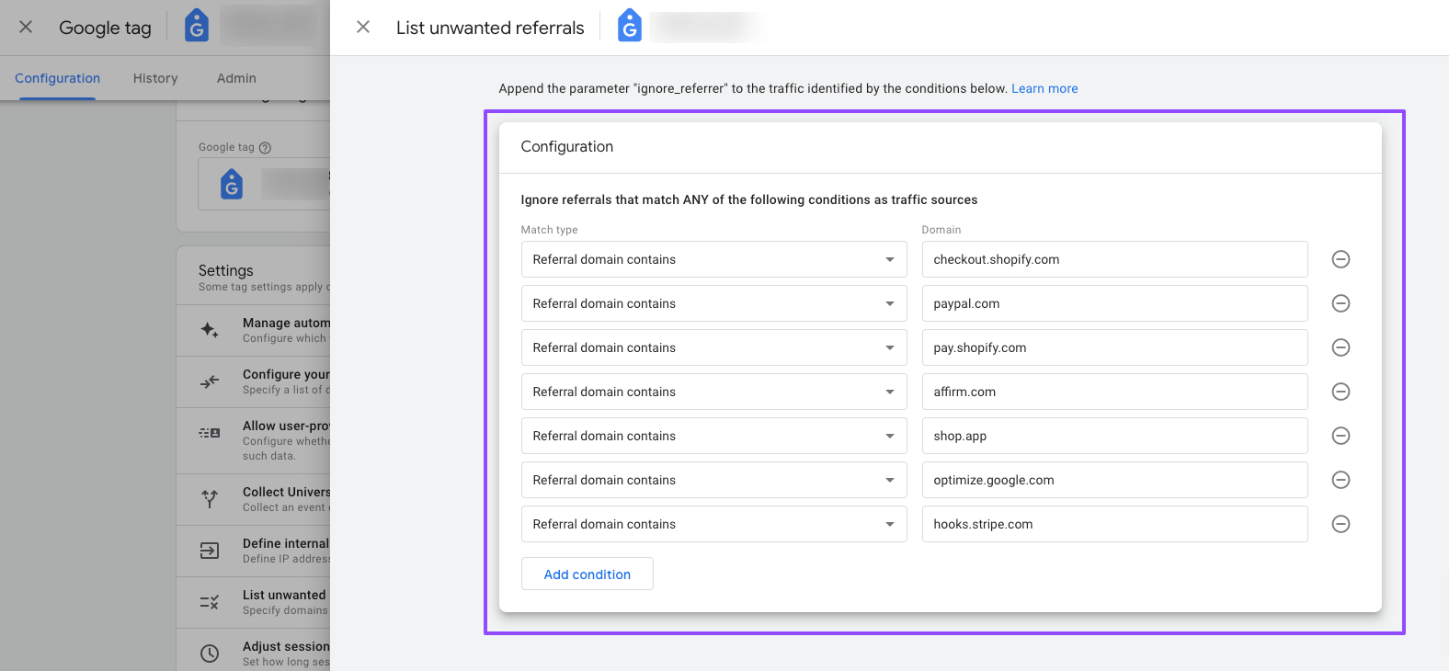Remove the checkout.shopify.com condition
This screenshot has height=671, width=1449.
coord(1341,259)
